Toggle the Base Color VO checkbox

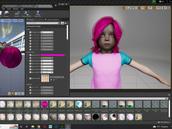pos(30,72)
